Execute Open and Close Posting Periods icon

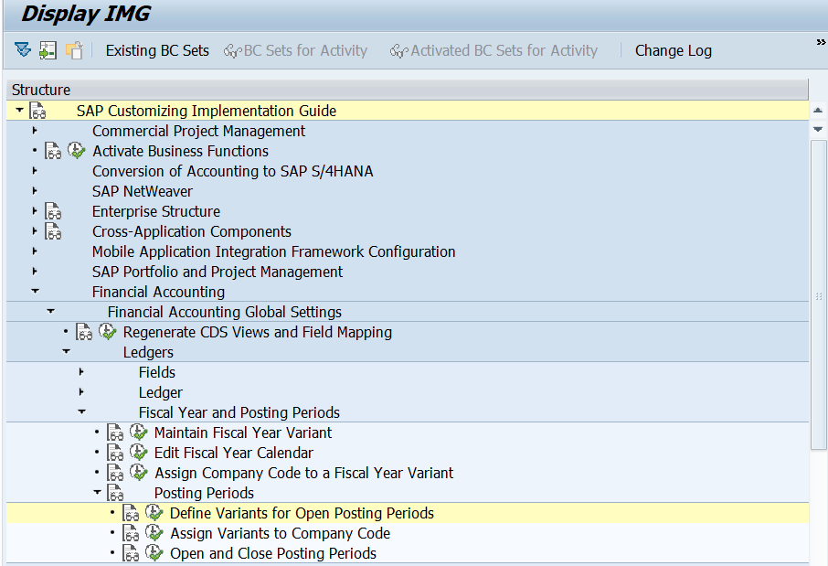(154, 553)
